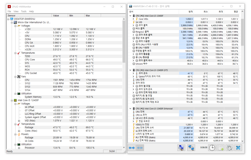Viewport: 251px width, 160px height.
Task: Expand the VID (Max) node
Action: point(19,121)
